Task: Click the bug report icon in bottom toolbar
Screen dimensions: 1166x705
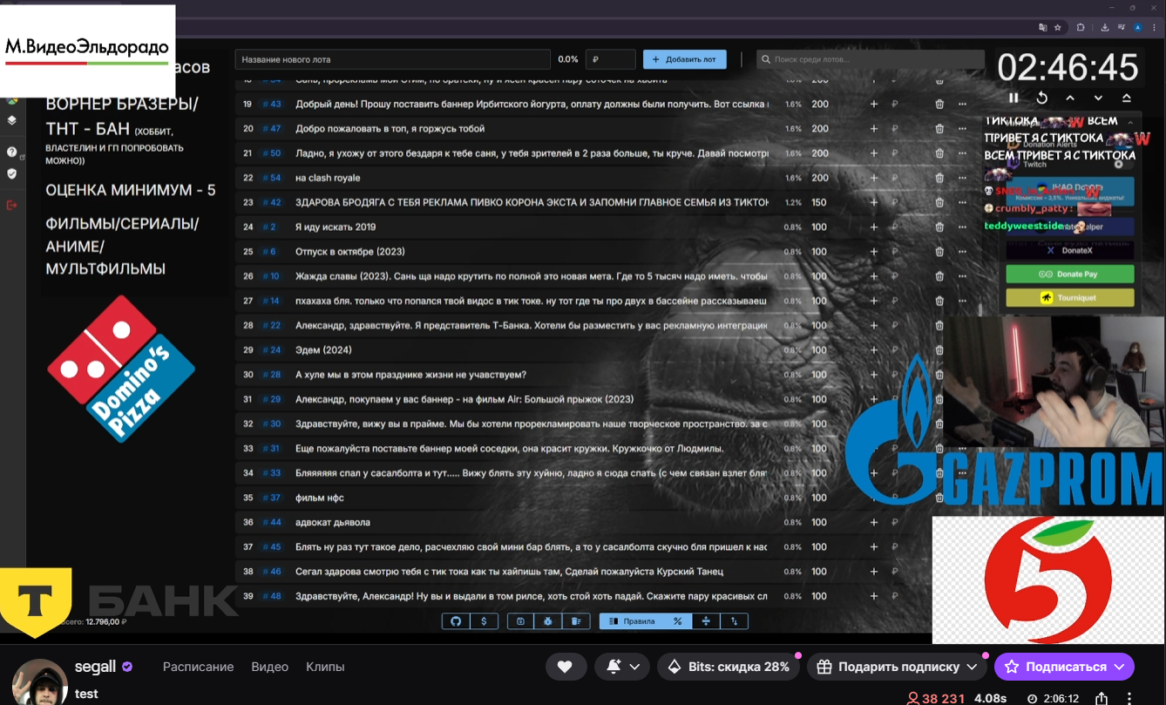Action: point(548,621)
